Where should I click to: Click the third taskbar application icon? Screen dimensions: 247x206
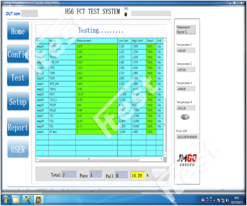(x=27, y=199)
